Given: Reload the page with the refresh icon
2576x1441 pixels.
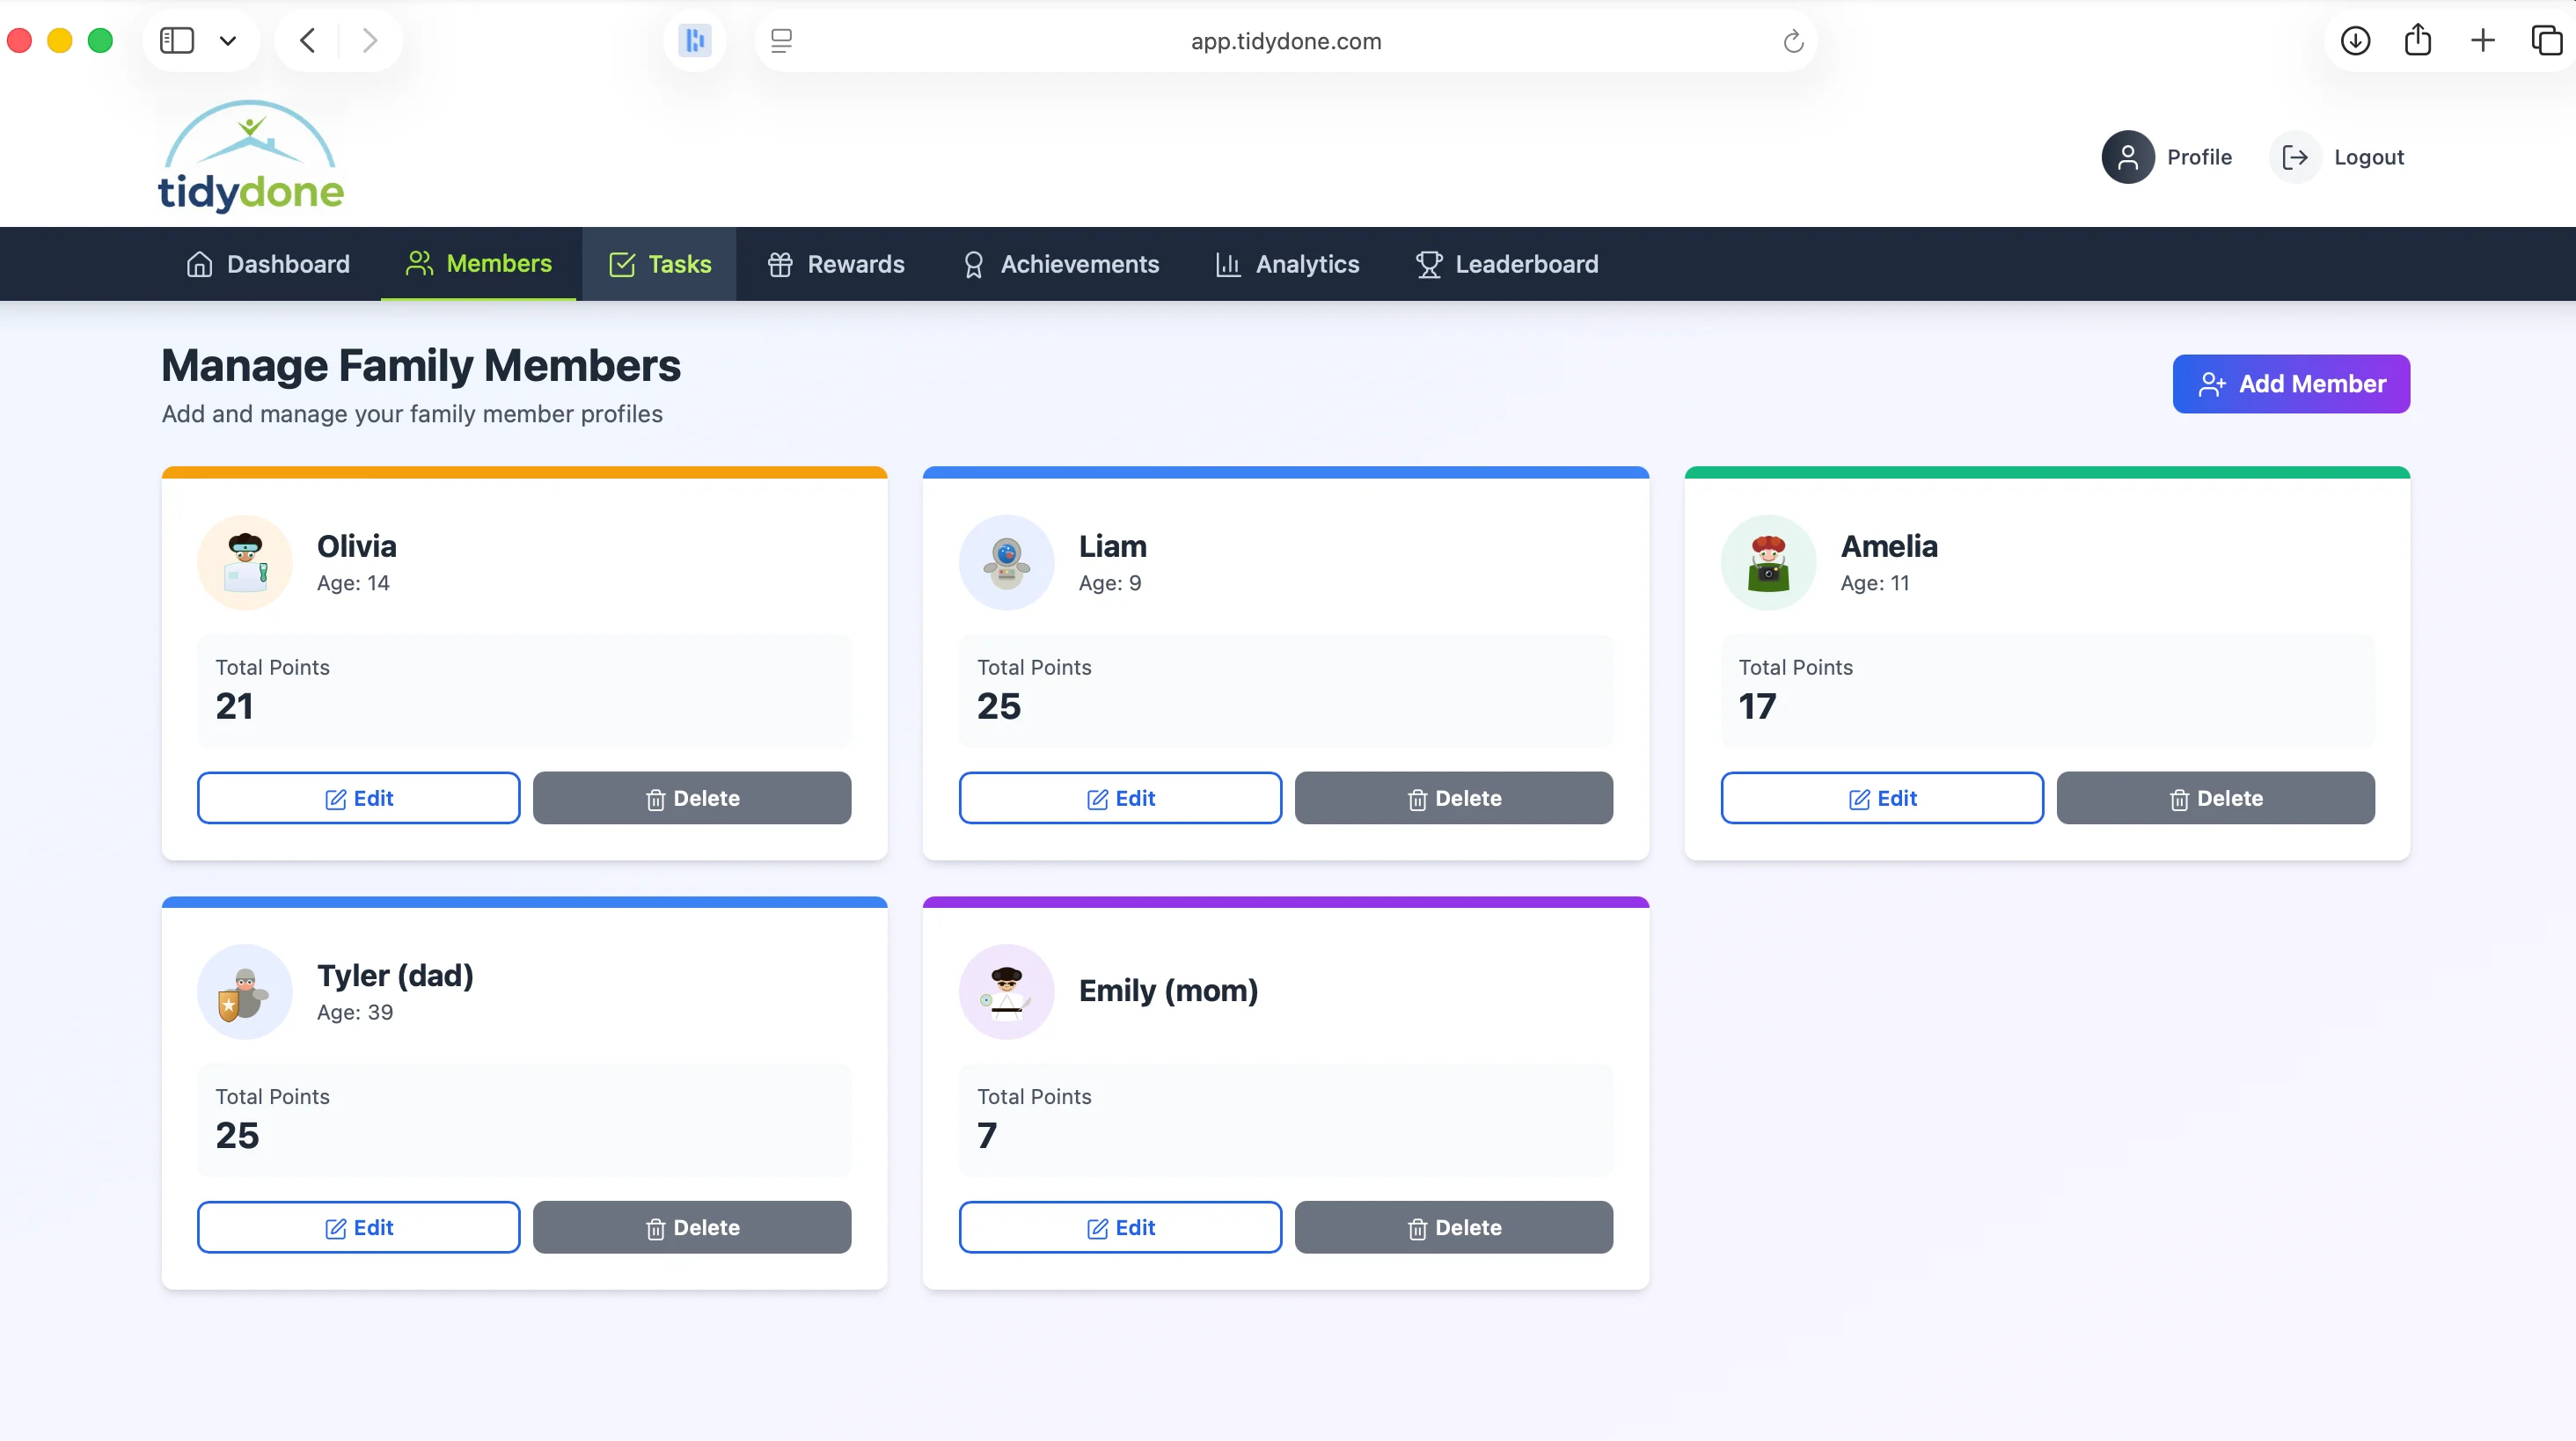Looking at the screenshot, I should pos(1793,41).
